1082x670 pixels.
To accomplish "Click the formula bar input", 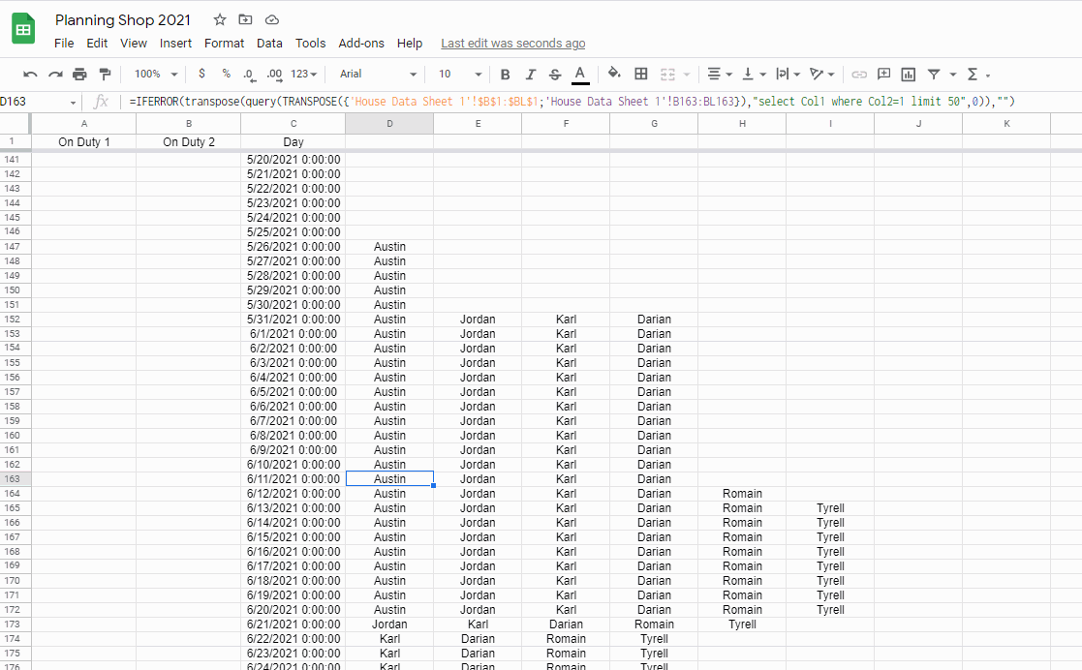I will coord(581,102).
